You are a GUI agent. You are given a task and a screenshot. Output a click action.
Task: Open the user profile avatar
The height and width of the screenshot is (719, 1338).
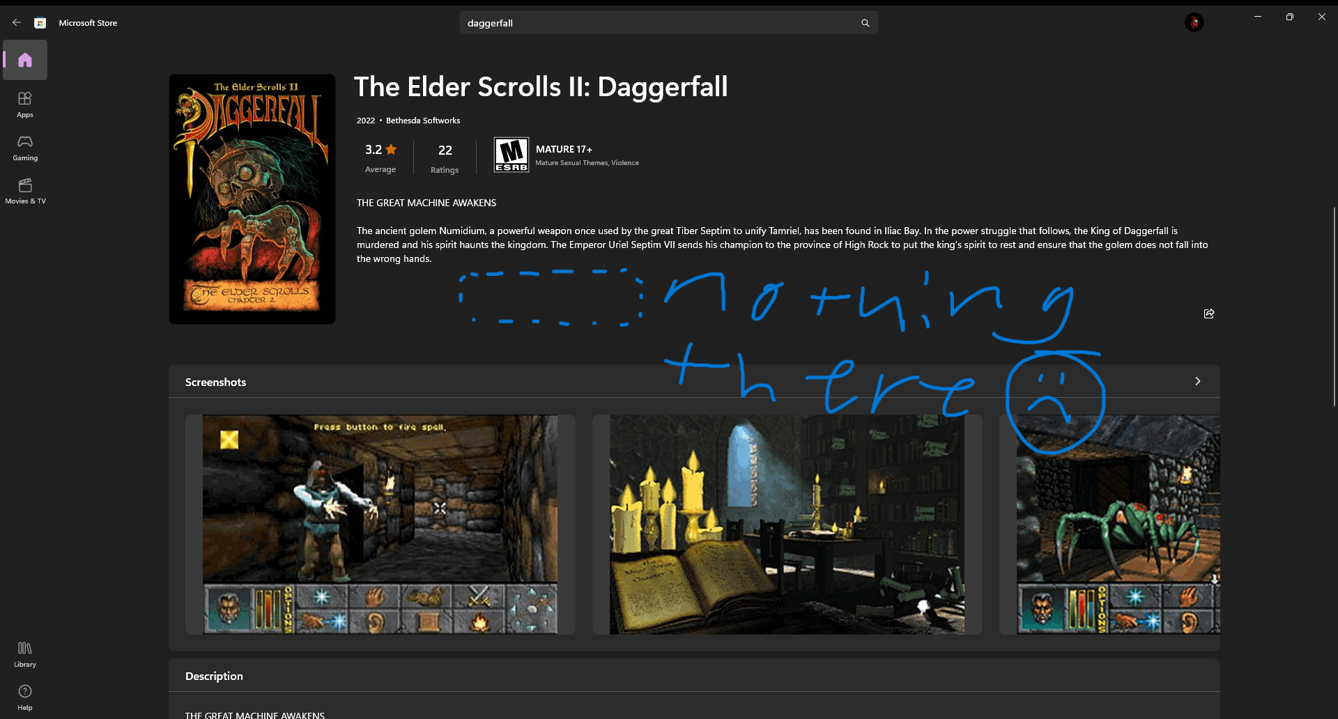point(1194,22)
